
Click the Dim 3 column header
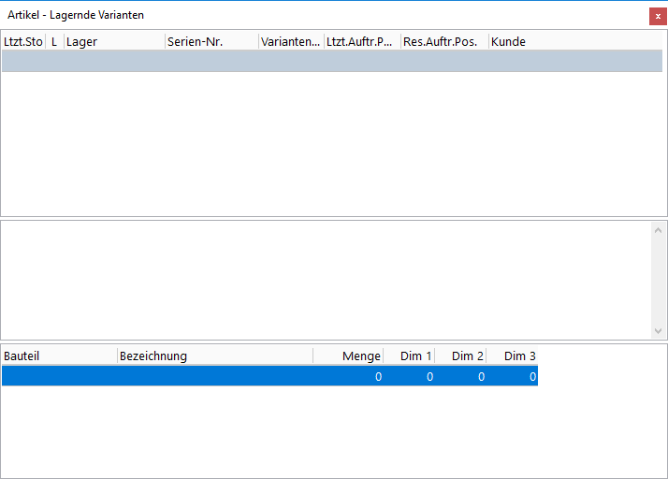pos(514,356)
